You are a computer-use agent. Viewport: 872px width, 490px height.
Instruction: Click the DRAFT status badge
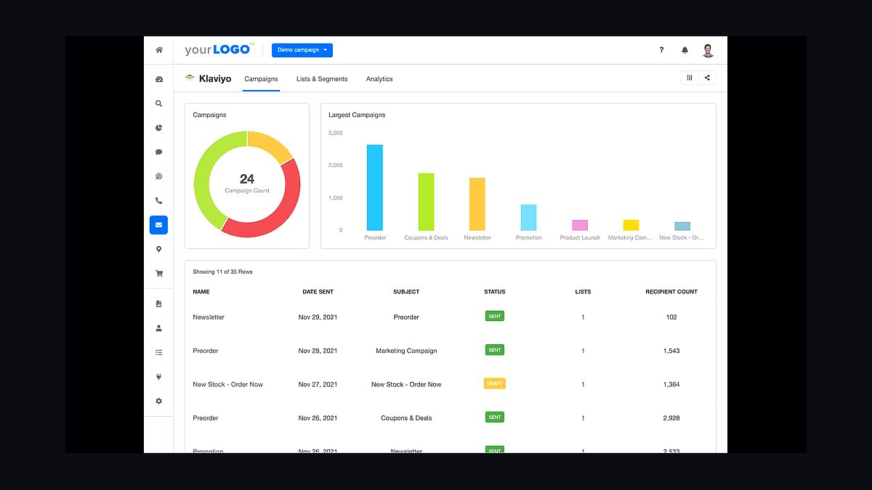pyautogui.click(x=495, y=383)
